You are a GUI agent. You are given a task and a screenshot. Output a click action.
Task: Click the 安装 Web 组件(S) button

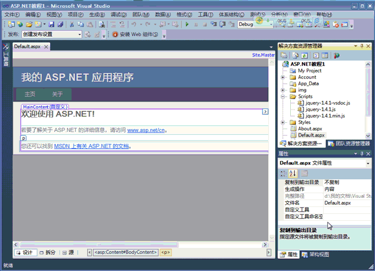click(x=136, y=35)
